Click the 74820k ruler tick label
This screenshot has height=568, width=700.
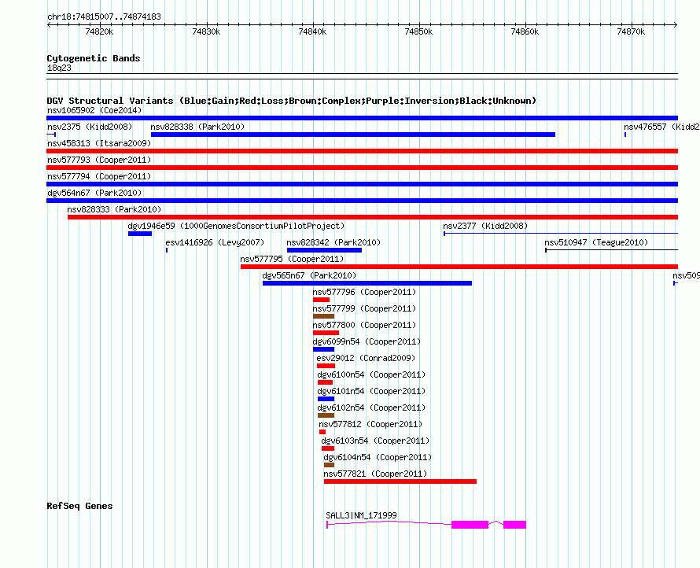[99, 31]
